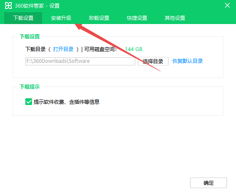Uncheck the 提示软件收费 green checkbox
The height and width of the screenshot is (194, 236).
coord(29,102)
